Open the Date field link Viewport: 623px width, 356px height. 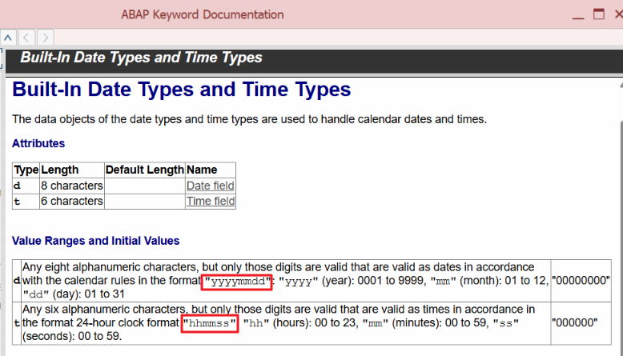tap(210, 186)
